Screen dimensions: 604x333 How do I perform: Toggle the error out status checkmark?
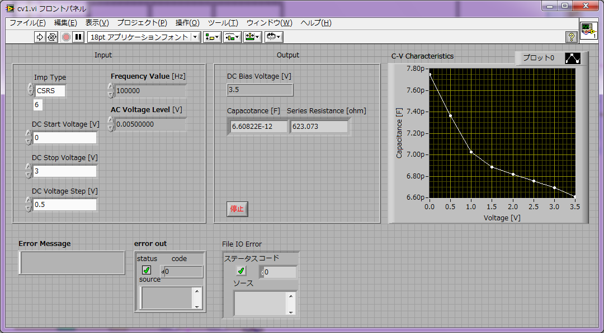pos(147,270)
